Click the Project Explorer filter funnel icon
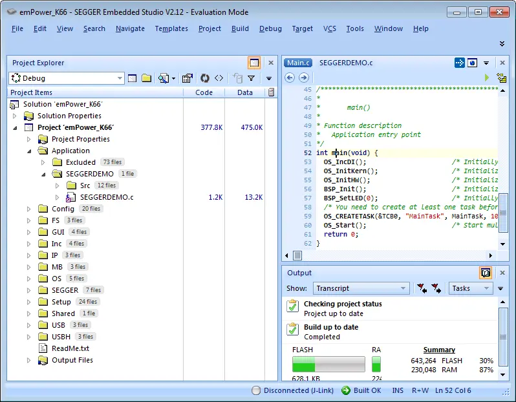The image size is (516, 402). [x=252, y=78]
